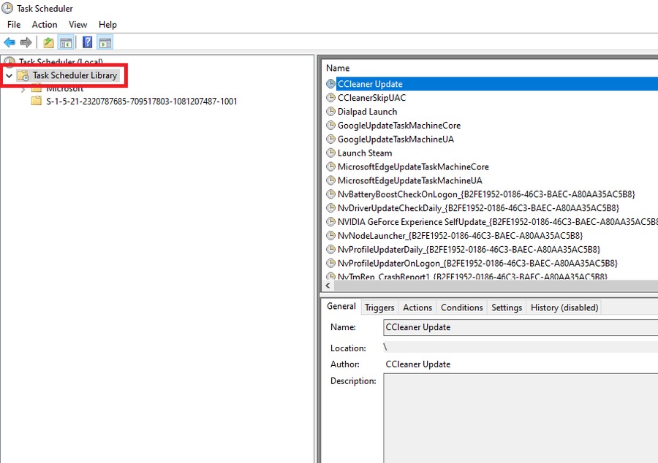Image resolution: width=658 pixels, height=463 pixels.
Task: Open the Action menu
Action: (45, 25)
